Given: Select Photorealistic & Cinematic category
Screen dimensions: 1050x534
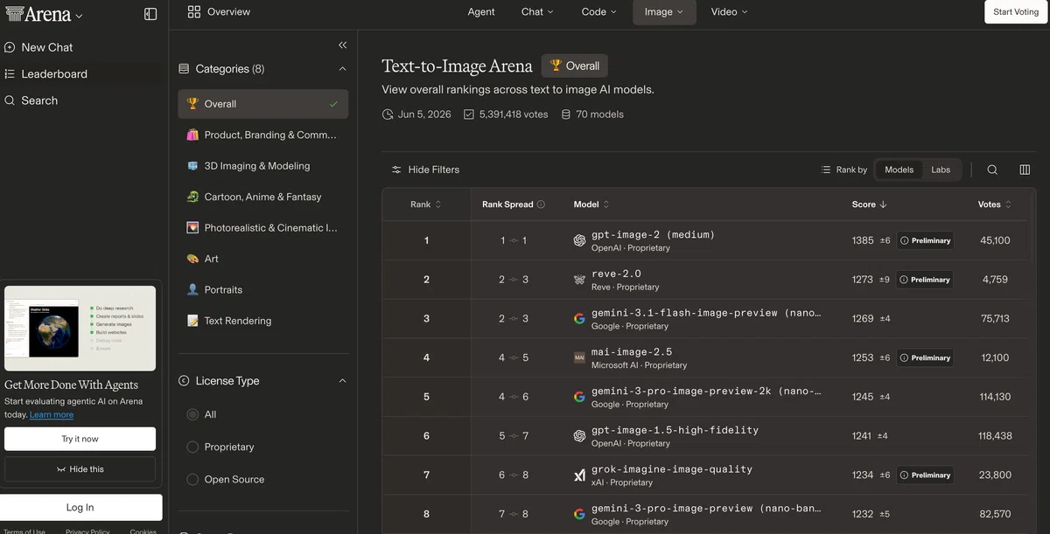Looking at the screenshot, I should (x=262, y=228).
